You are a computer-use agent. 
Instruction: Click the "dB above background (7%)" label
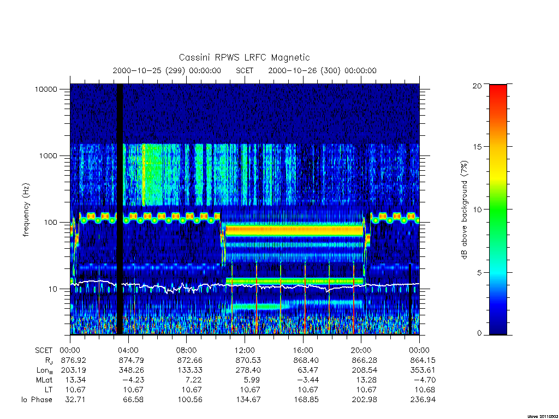tap(464, 209)
